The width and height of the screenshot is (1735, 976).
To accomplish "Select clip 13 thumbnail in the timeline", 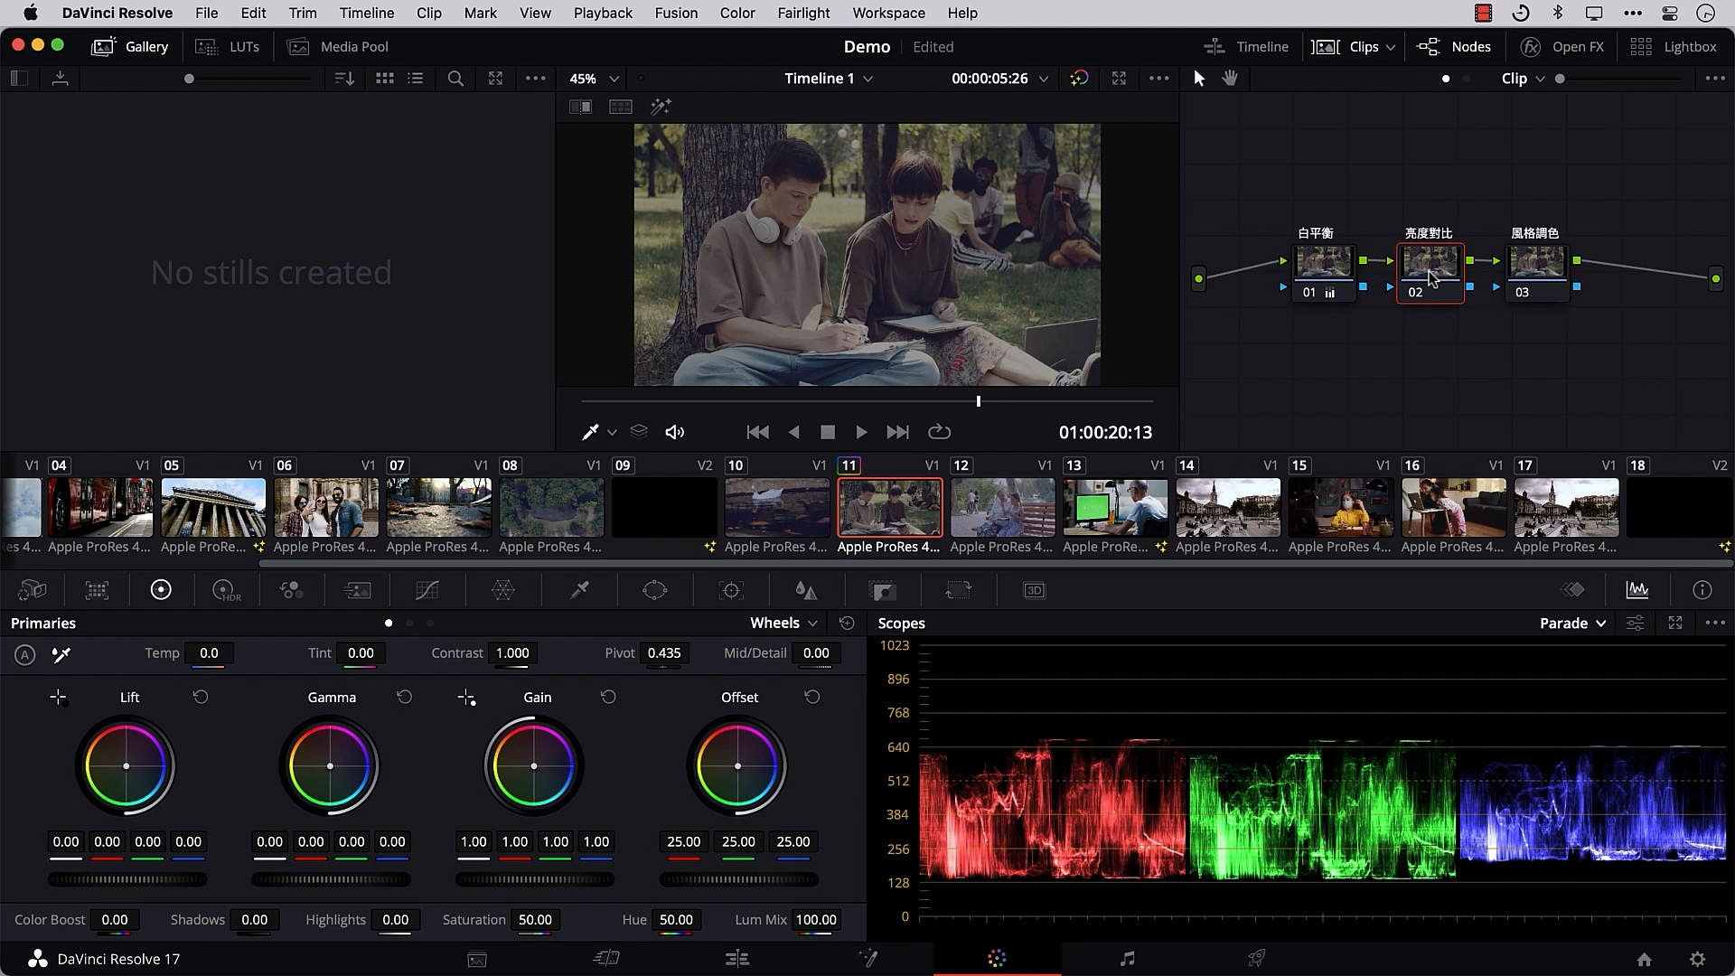I will click(1115, 507).
